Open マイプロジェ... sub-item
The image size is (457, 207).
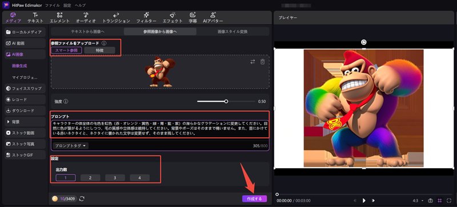click(25, 78)
